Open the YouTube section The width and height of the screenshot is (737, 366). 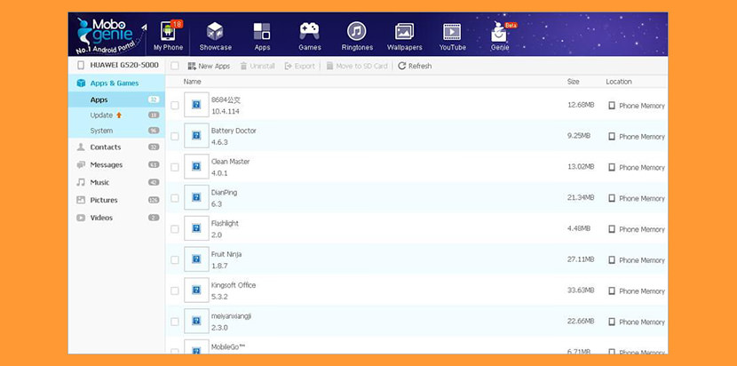tap(453, 36)
